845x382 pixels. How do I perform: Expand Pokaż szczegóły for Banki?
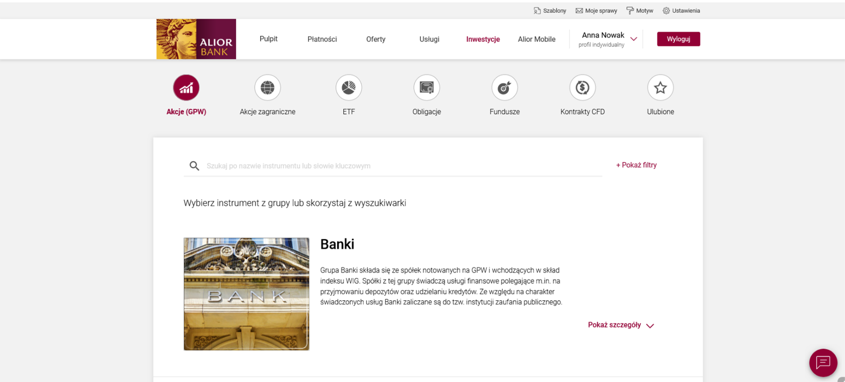(621, 325)
